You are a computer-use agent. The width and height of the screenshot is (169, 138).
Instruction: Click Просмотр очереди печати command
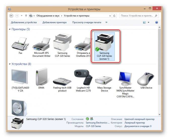(x=87, y=22)
